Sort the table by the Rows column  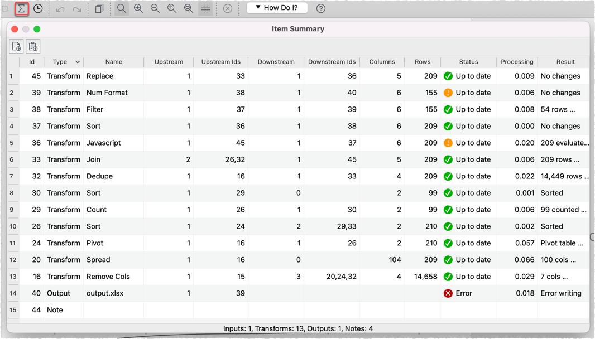422,62
